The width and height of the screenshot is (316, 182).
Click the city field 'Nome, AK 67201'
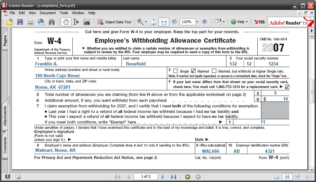coord(100,87)
